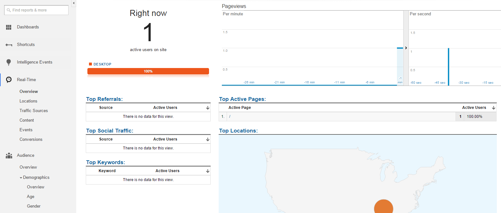Click the Dashboards grid icon
Screen dimensions: 501x213
(9, 27)
